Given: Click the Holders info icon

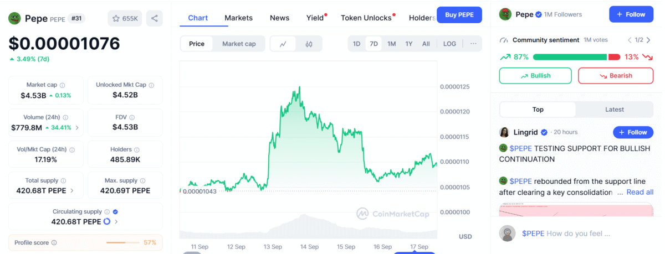Looking at the screenshot, I should point(137,149).
